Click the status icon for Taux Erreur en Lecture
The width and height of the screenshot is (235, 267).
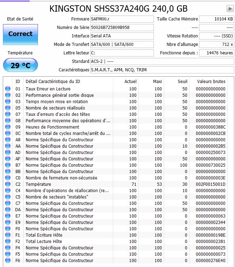[8, 89]
